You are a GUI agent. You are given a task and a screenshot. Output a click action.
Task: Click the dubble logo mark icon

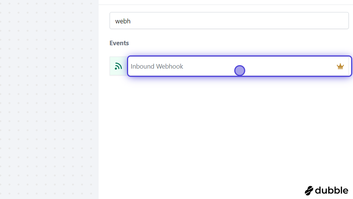[x=309, y=191]
